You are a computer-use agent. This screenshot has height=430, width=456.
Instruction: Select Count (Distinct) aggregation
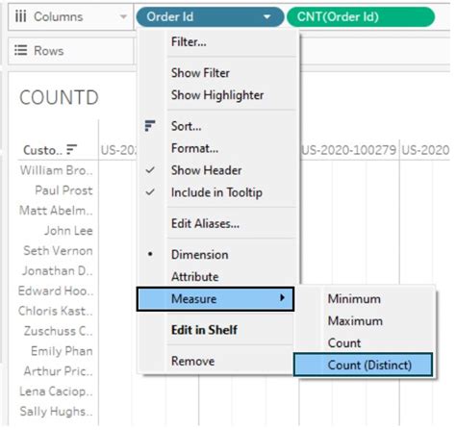364,365
